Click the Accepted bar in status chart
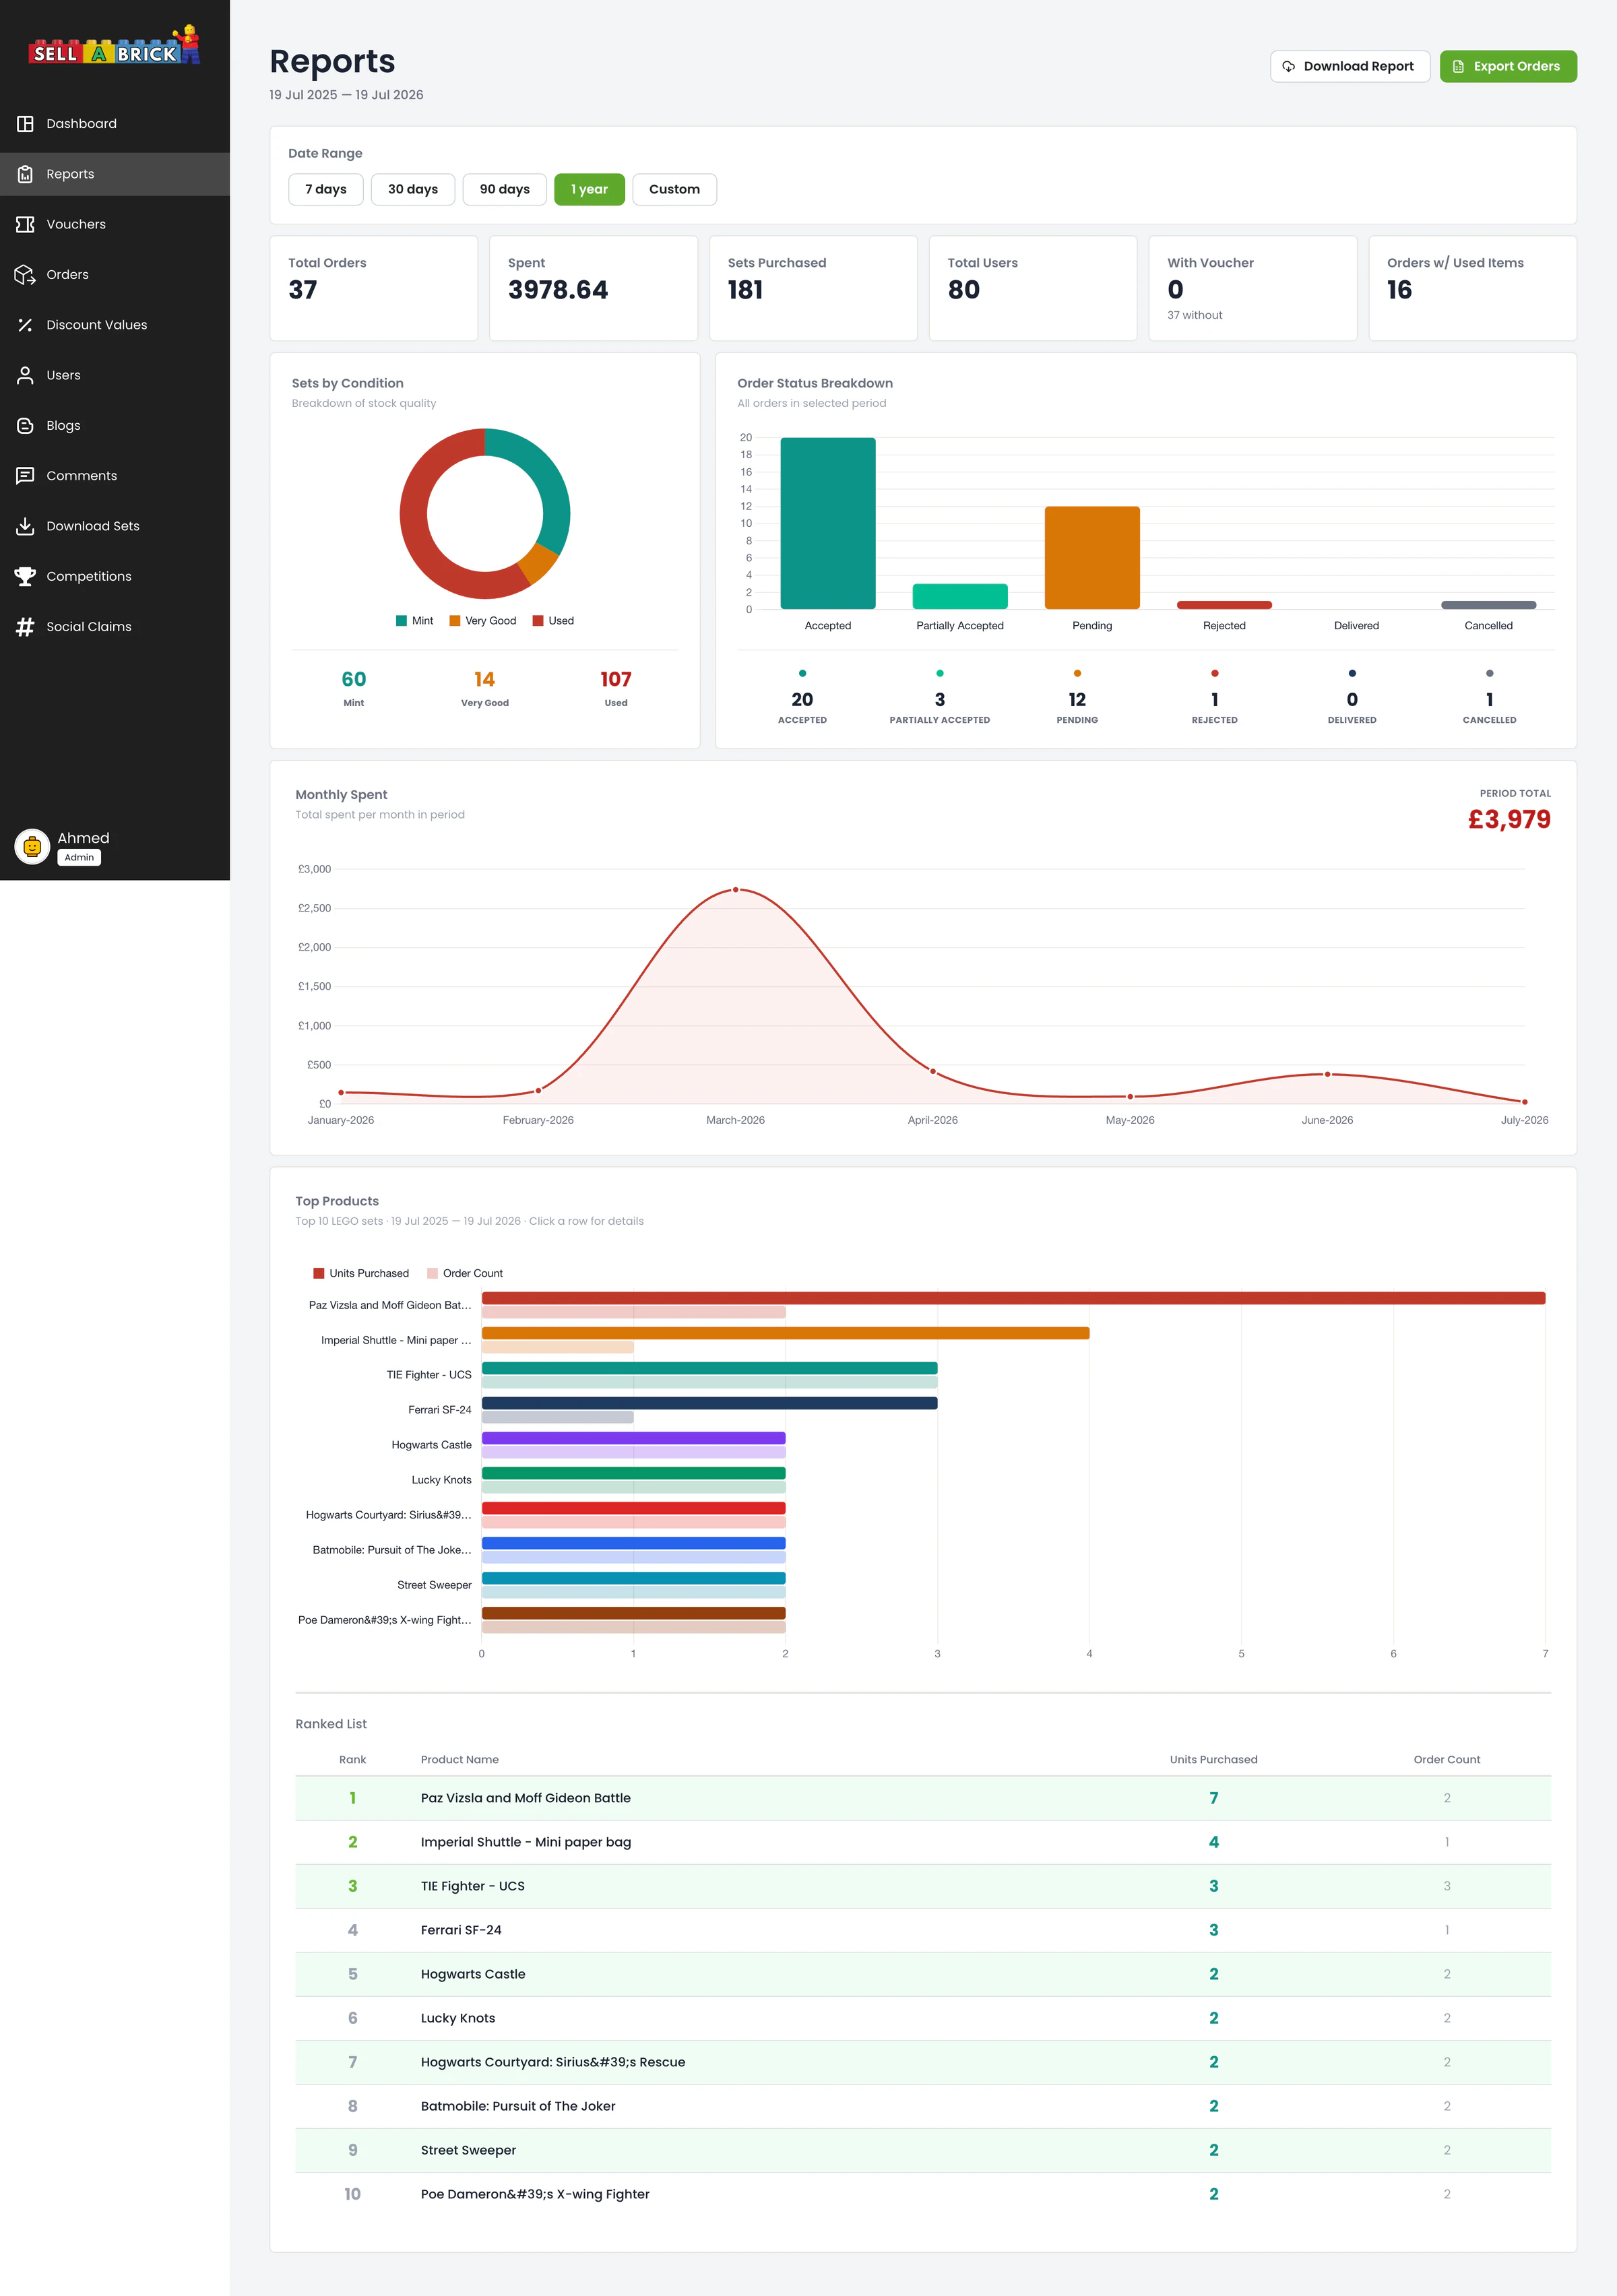 click(828, 523)
